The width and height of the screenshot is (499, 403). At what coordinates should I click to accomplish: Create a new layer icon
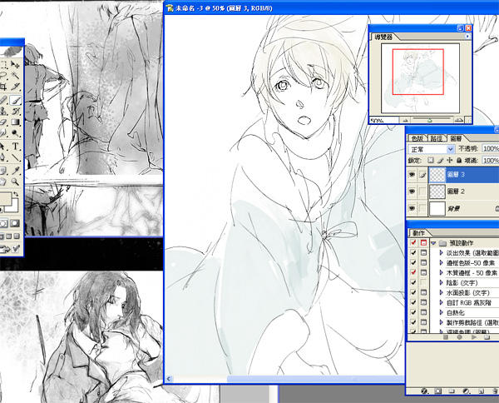point(482,391)
